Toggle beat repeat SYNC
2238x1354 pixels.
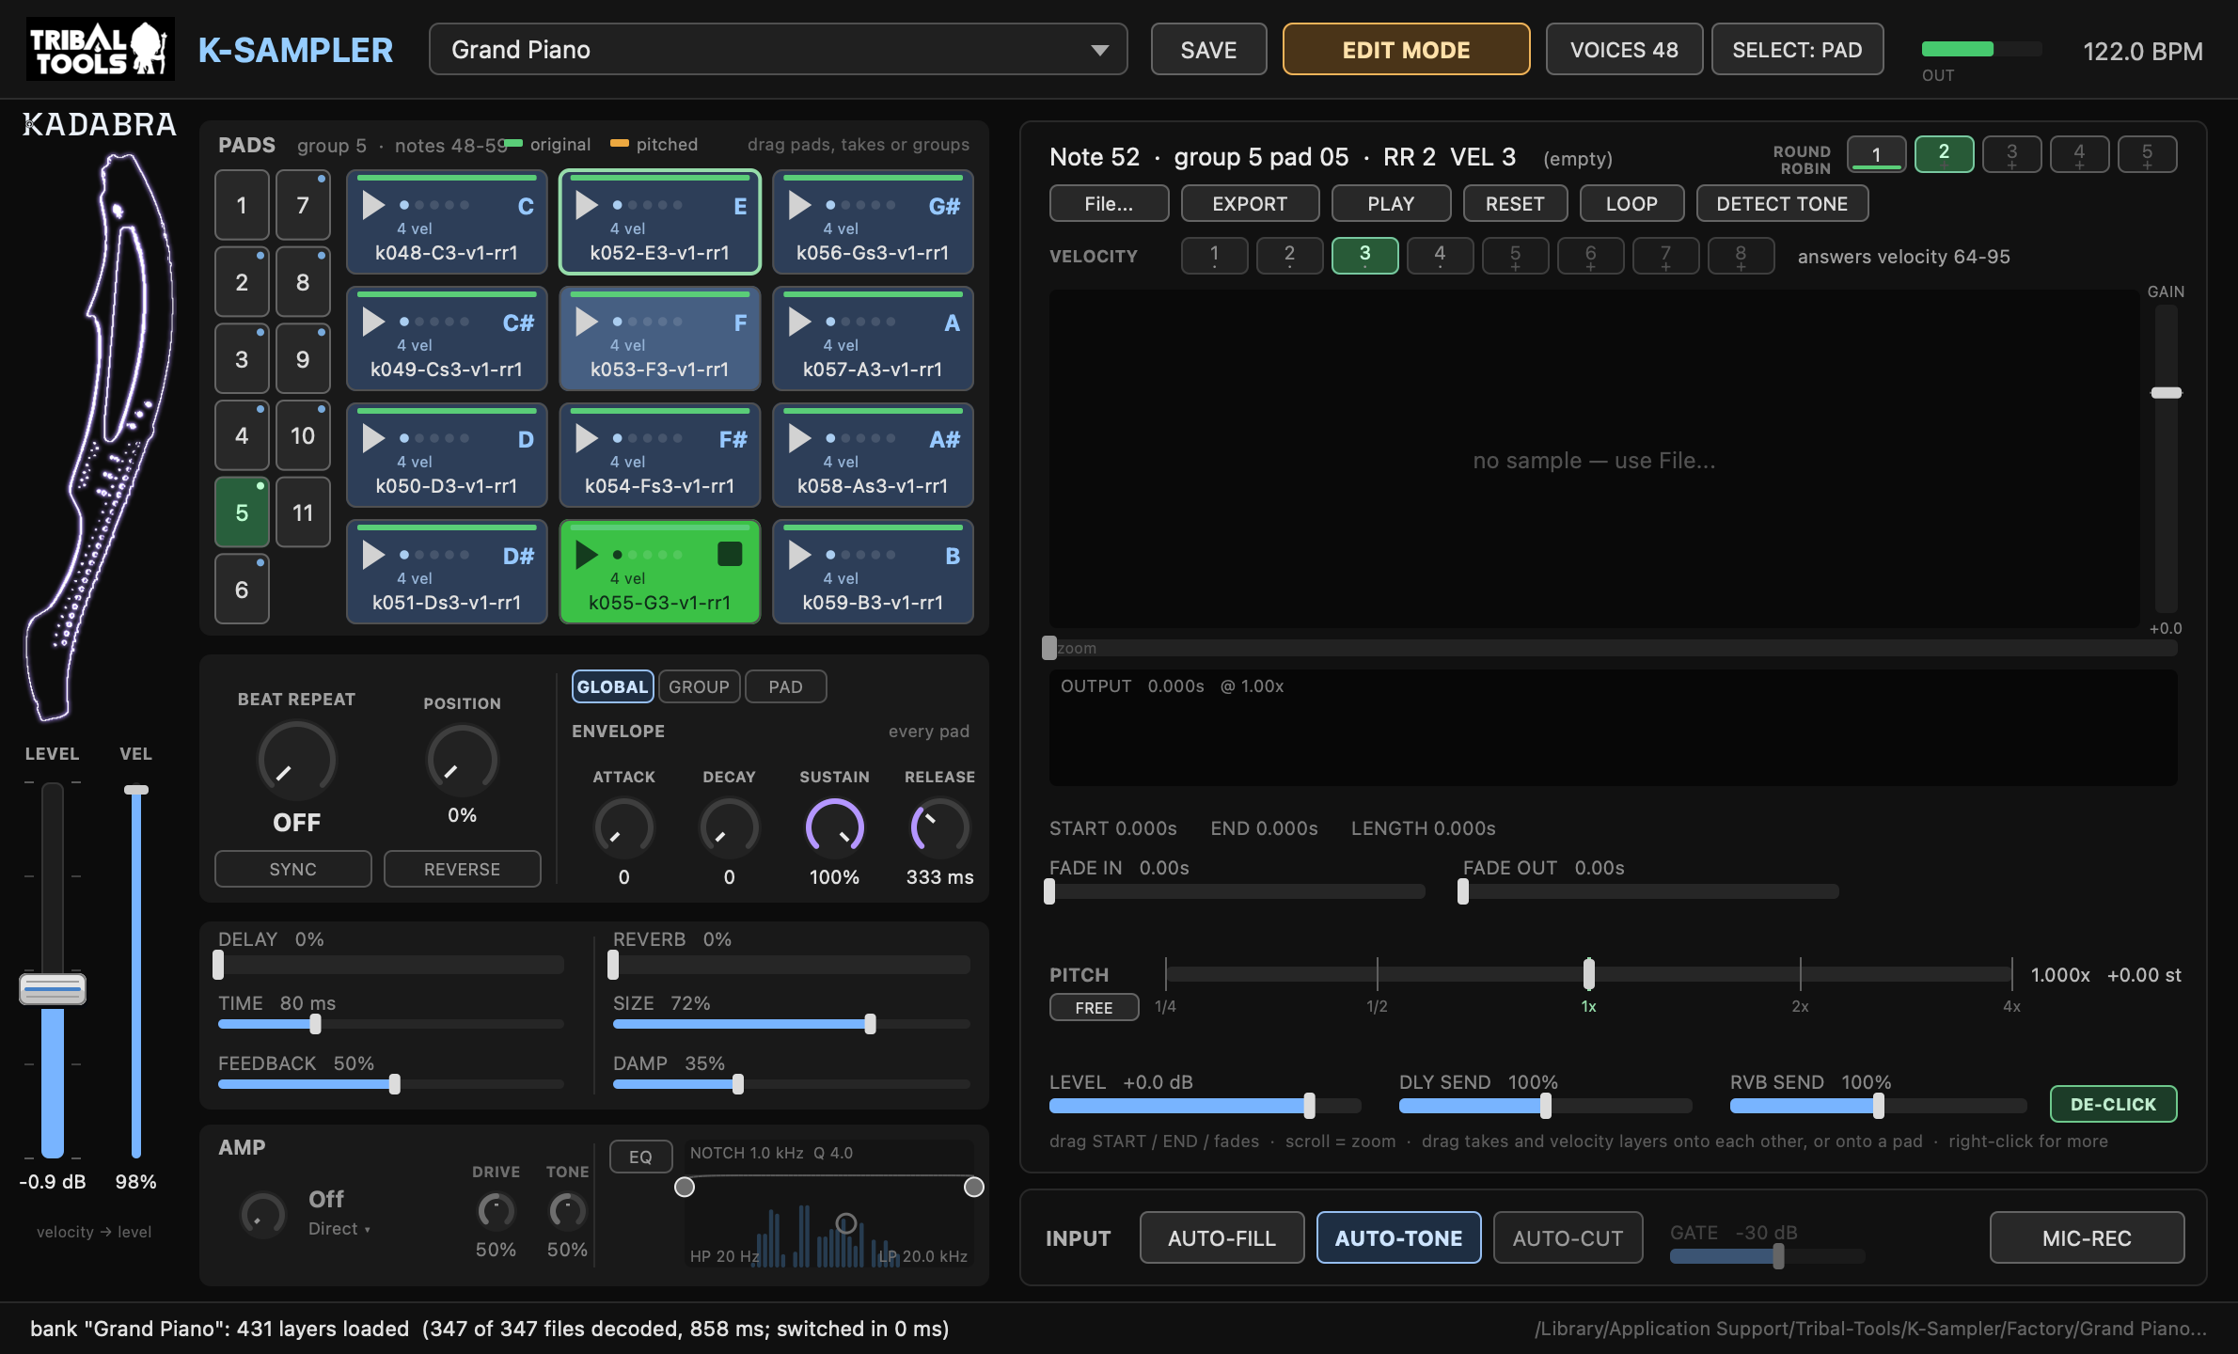[292, 869]
